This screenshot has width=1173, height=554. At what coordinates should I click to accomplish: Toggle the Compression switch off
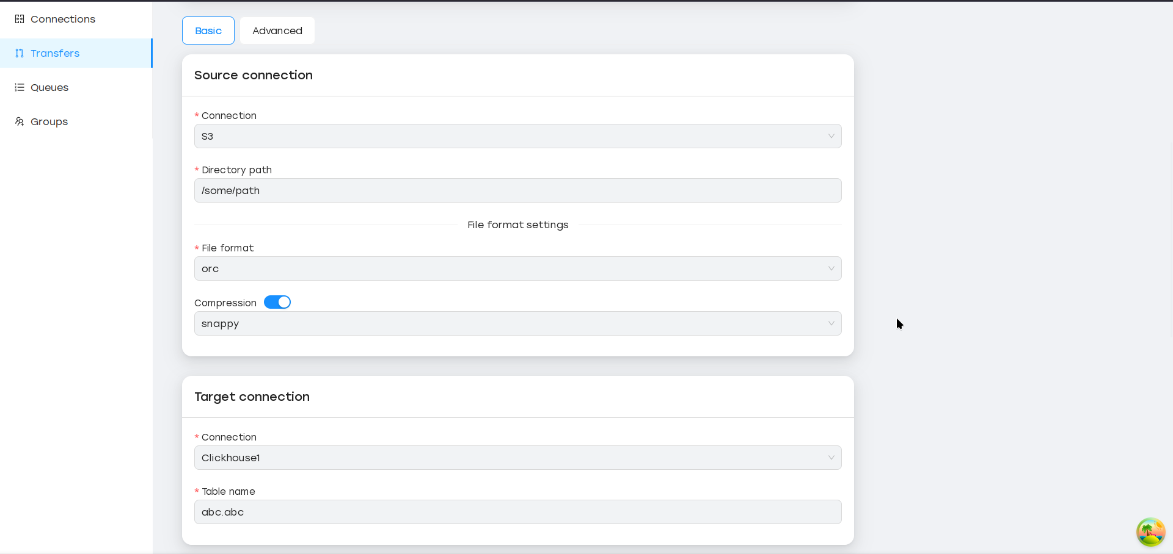click(x=277, y=303)
